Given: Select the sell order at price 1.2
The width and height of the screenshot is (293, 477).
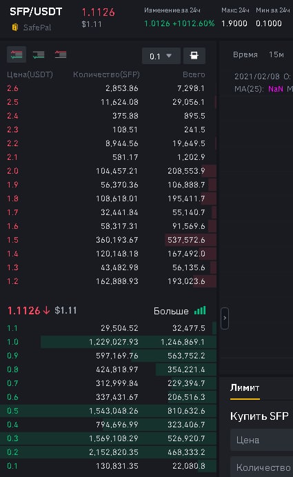Looking at the screenshot, I should (108, 281).
